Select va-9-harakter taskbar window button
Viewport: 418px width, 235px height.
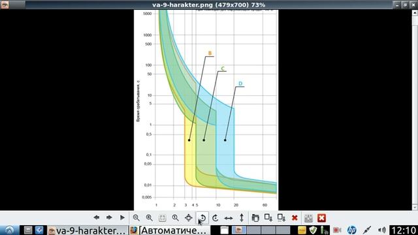(88, 230)
